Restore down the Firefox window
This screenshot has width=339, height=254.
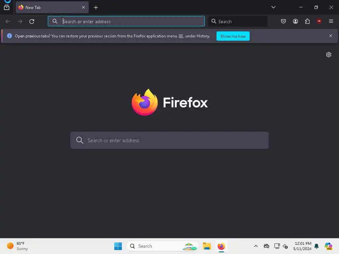click(316, 7)
